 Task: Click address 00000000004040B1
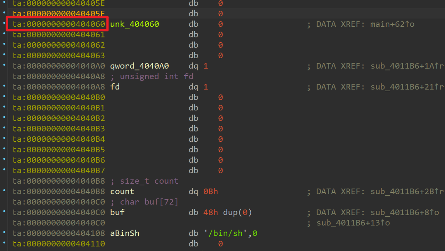pyautogui.click(x=59, y=108)
